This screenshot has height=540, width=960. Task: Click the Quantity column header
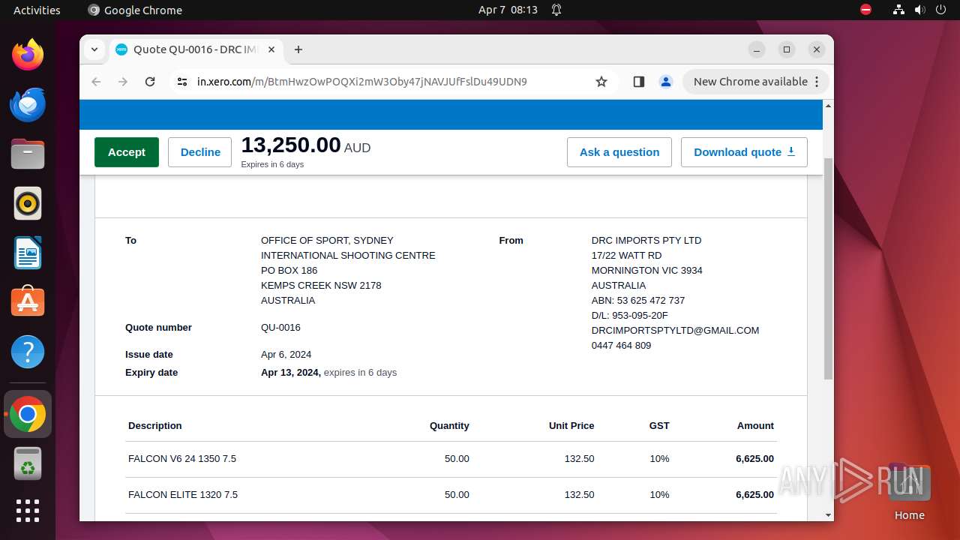pyautogui.click(x=449, y=426)
